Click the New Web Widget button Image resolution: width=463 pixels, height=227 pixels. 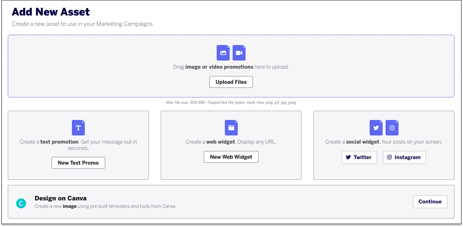pyautogui.click(x=231, y=157)
